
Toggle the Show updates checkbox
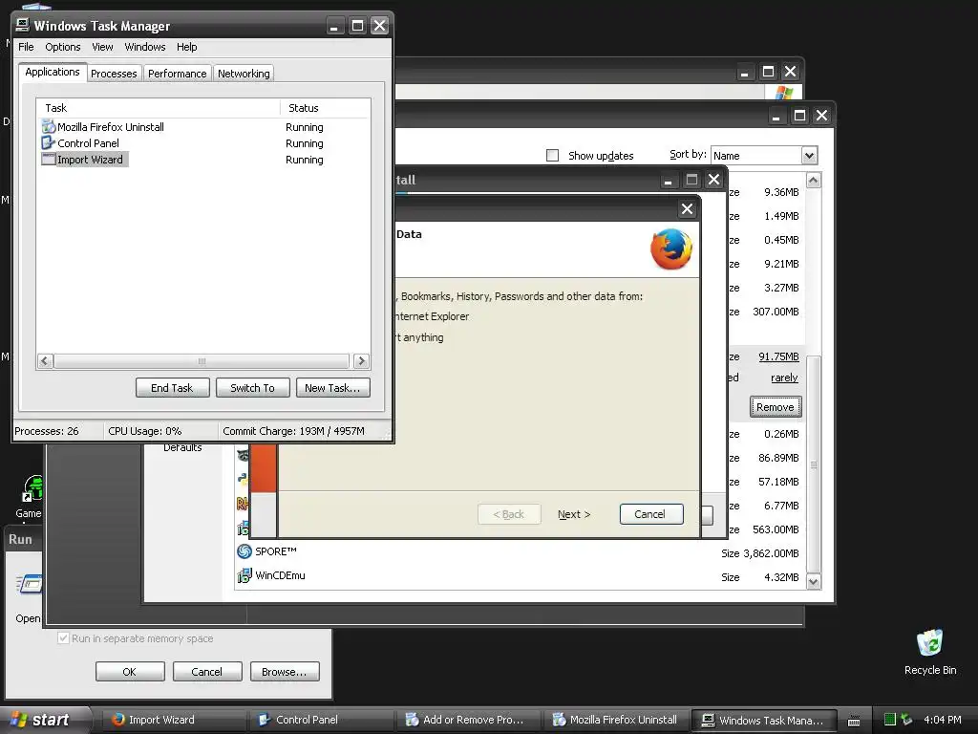553,156
